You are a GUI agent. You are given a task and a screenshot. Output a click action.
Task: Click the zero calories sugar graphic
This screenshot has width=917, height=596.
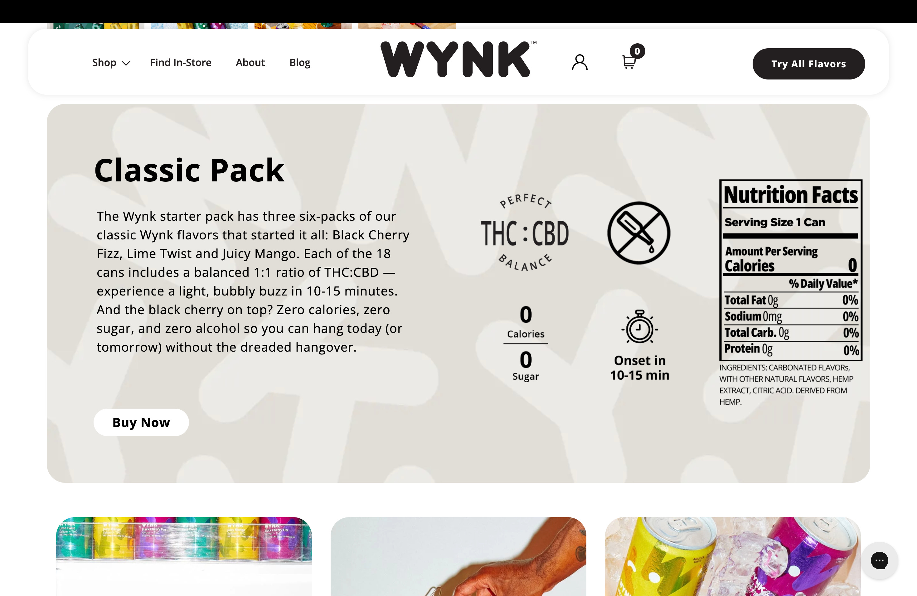click(526, 343)
